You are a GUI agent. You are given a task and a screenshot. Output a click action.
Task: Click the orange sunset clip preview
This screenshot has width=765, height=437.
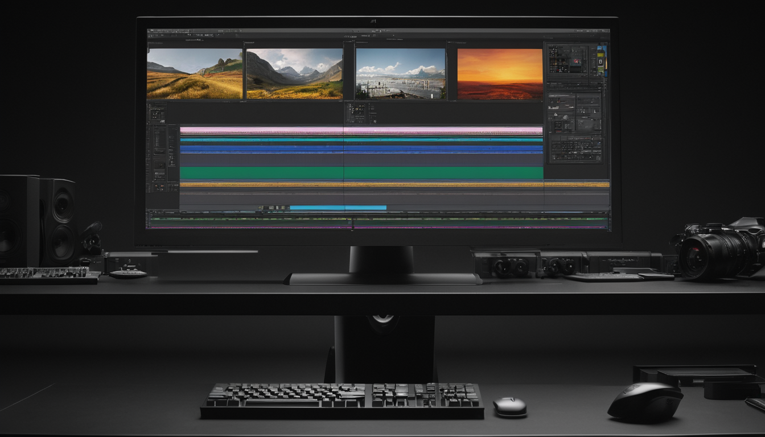point(499,74)
